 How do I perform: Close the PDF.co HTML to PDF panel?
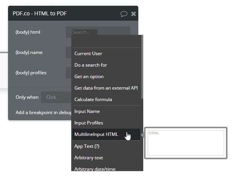(x=133, y=14)
